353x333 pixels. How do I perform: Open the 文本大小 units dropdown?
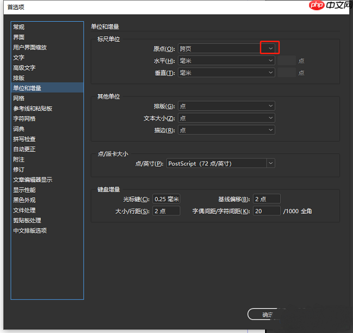click(226, 118)
